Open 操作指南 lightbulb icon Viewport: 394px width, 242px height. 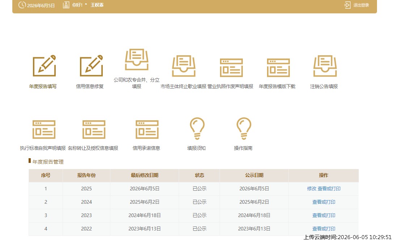[244, 128]
